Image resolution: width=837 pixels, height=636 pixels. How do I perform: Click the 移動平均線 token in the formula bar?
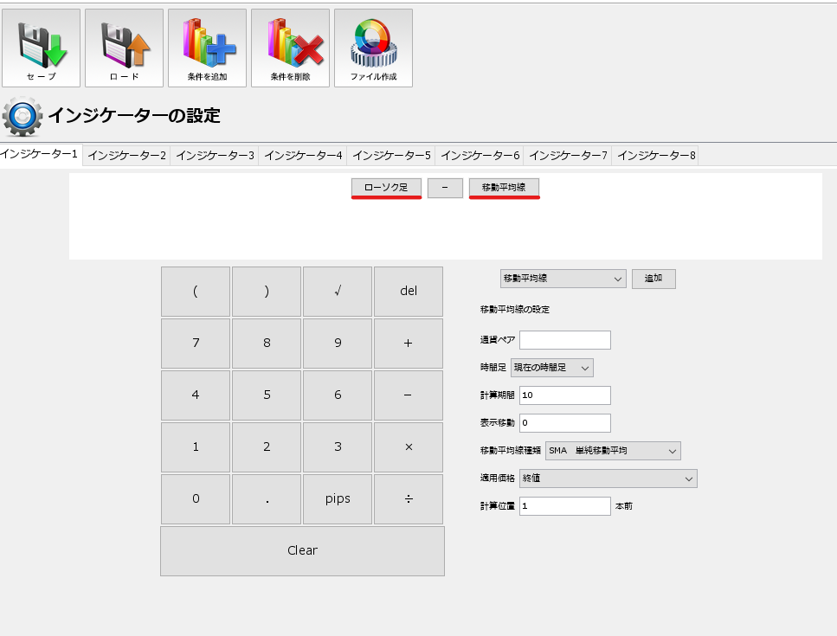(x=504, y=187)
